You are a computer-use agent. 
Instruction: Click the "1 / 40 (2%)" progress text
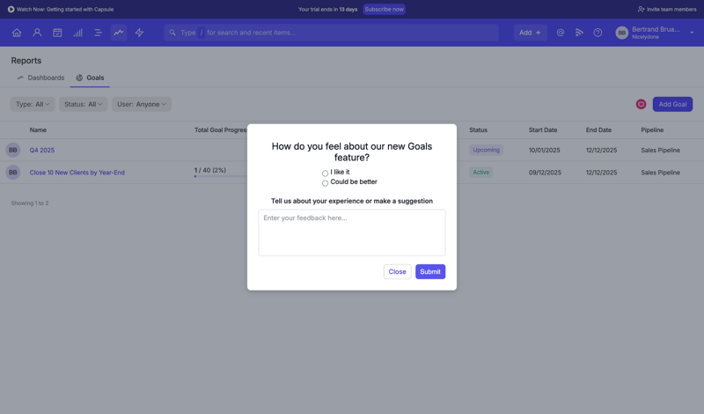[210, 170]
